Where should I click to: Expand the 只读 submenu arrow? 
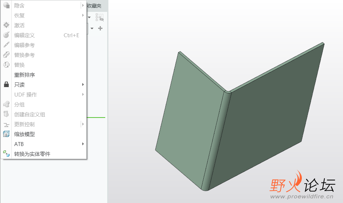83,84
